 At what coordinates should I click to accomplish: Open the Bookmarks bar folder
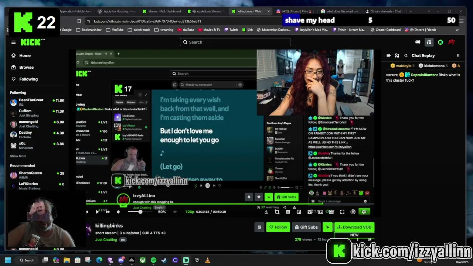[x=89, y=30]
